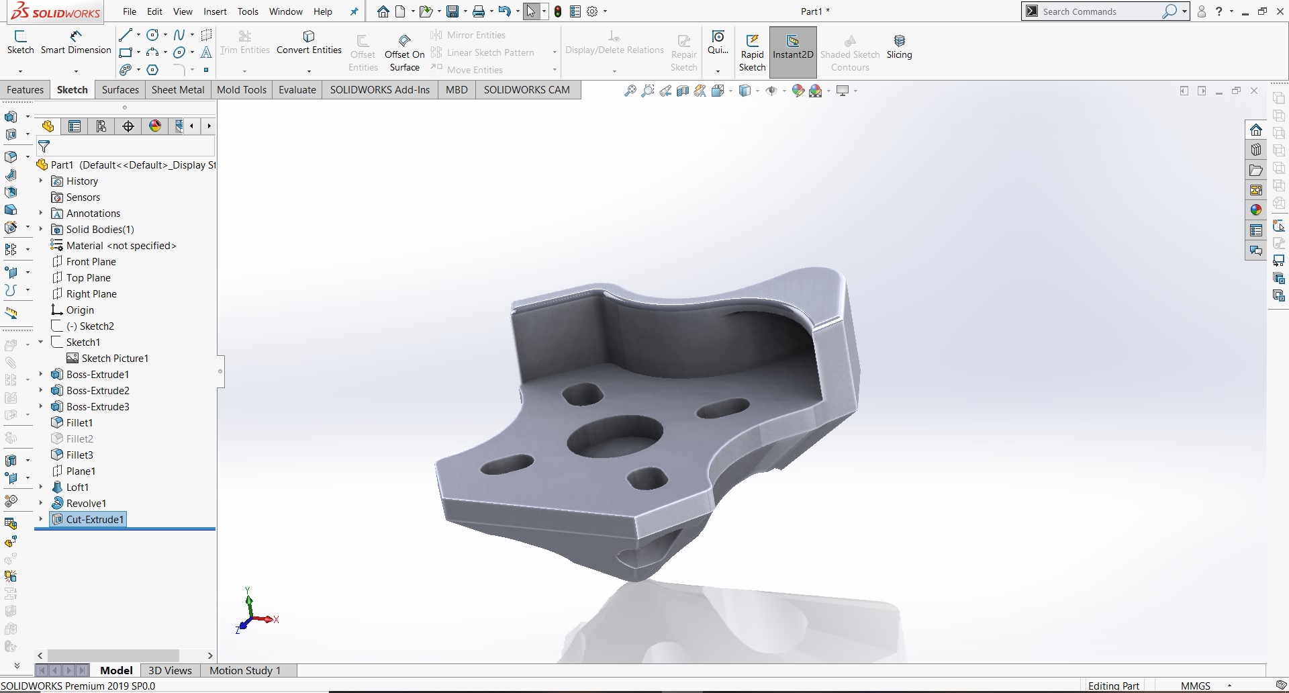1289x693 pixels.
Task: Open the Quick Snaps tool
Action: tap(718, 43)
